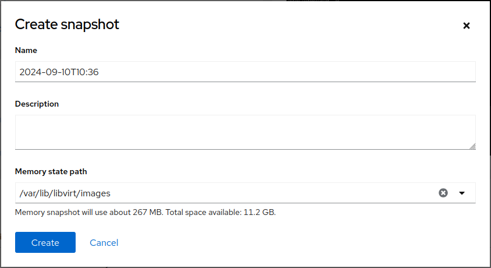Click the "Create snapshot" dialog heading

(x=67, y=24)
